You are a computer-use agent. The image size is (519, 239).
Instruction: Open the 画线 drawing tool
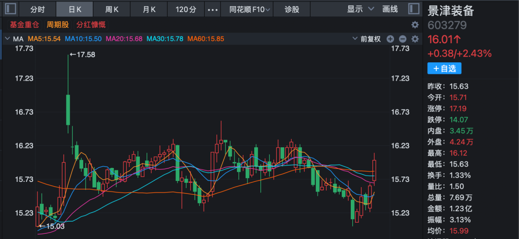pyautogui.click(x=390, y=9)
